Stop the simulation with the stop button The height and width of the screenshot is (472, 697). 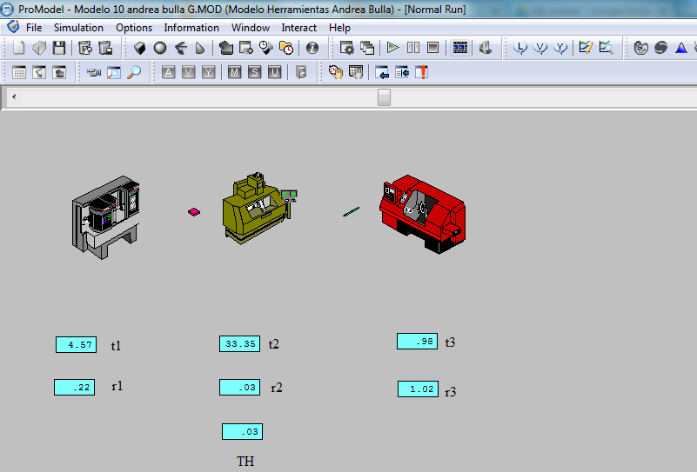[433, 48]
